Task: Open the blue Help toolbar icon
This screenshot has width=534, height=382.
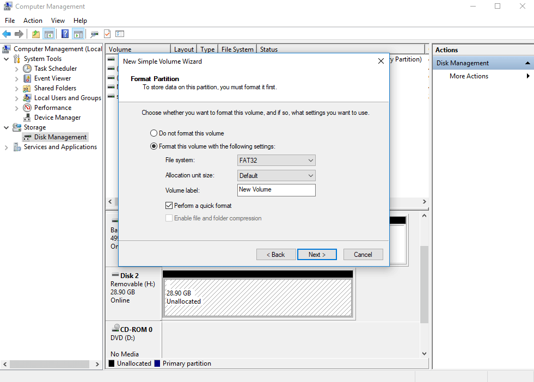Action: tap(65, 34)
